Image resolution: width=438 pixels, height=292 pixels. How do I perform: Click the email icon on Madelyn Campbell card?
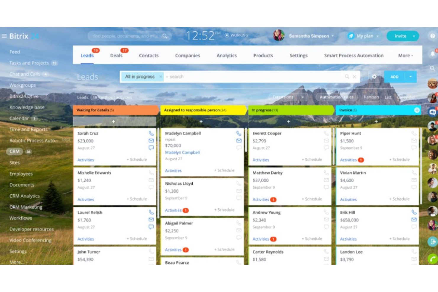(239, 141)
